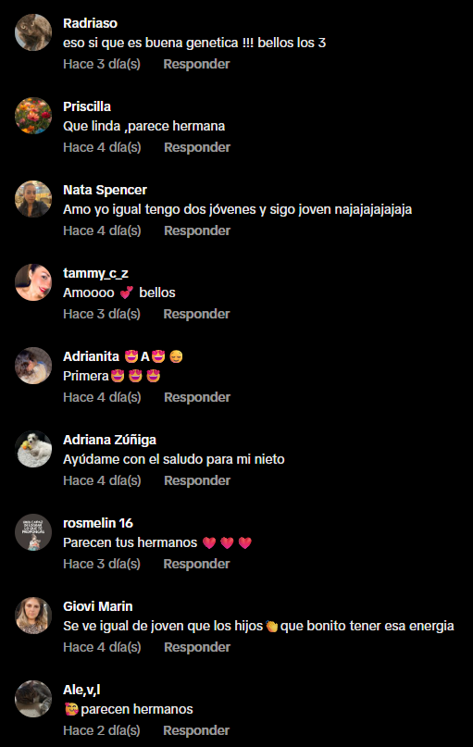Reply to rosmelin 16's comment
This screenshot has height=747, width=473.
196,565
